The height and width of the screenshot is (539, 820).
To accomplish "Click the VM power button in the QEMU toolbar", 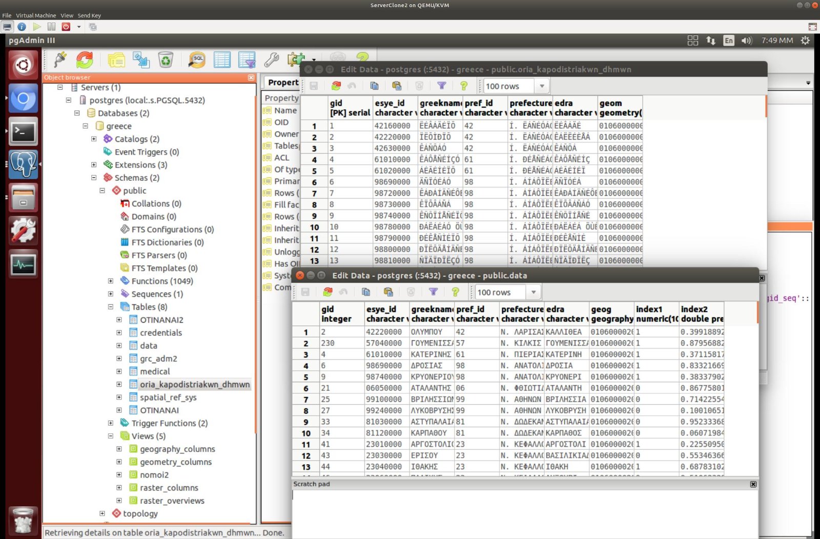I will click(x=66, y=27).
